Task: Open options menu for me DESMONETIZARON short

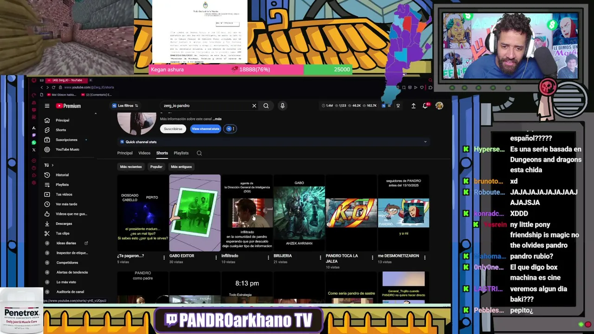Action: click(x=425, y=257)
